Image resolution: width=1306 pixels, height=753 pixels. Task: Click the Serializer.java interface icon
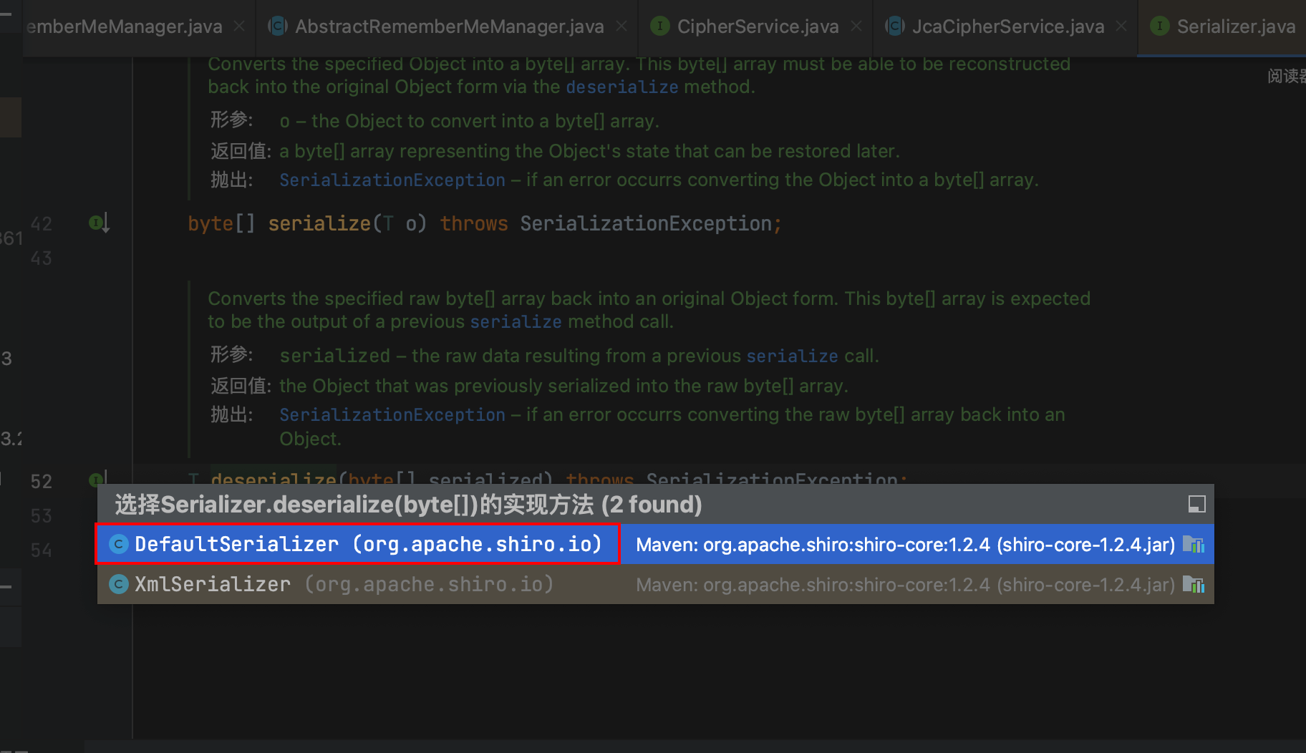pos(1159,26)
